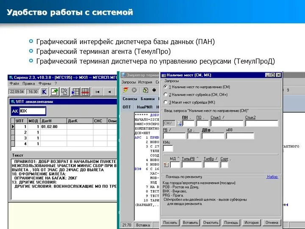Click the green document icon in emulator toolbar

[145, 90]
